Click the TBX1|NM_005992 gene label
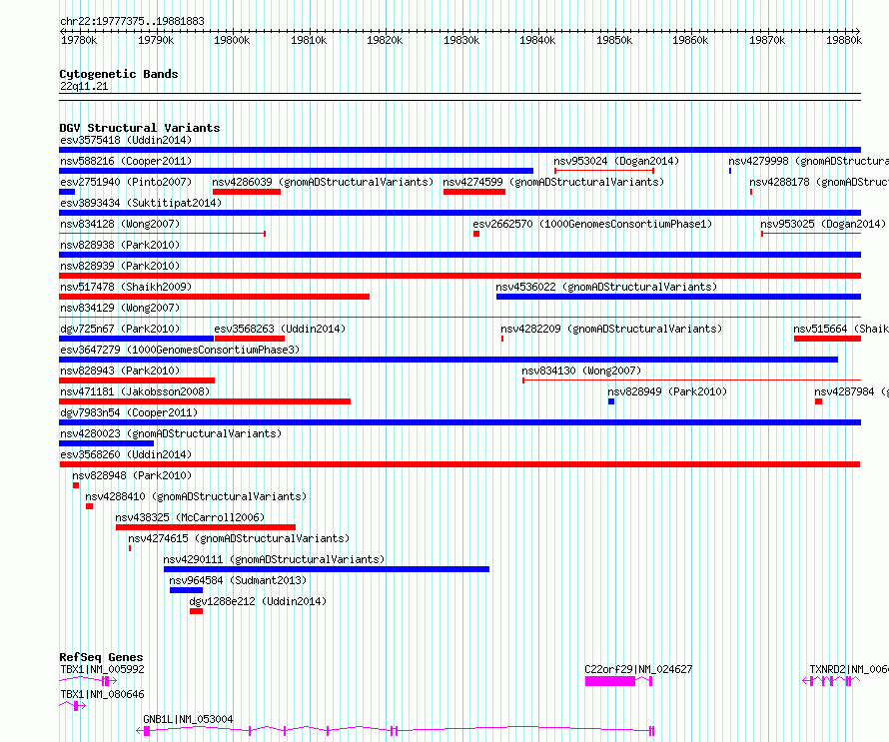Screen dimensions: 889x742 pos(102,669)
